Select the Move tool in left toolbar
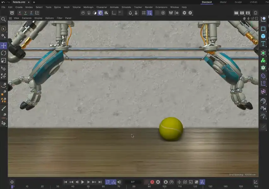Screen dimensions: 269x189 click(x=3, y=45)
